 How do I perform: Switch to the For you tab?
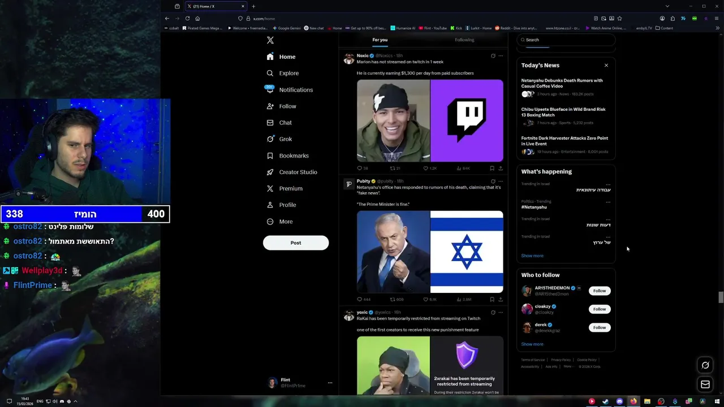click(x=380, y=40)
